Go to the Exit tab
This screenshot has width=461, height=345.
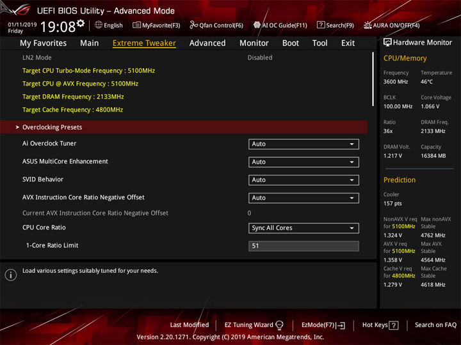click(348, 43)
